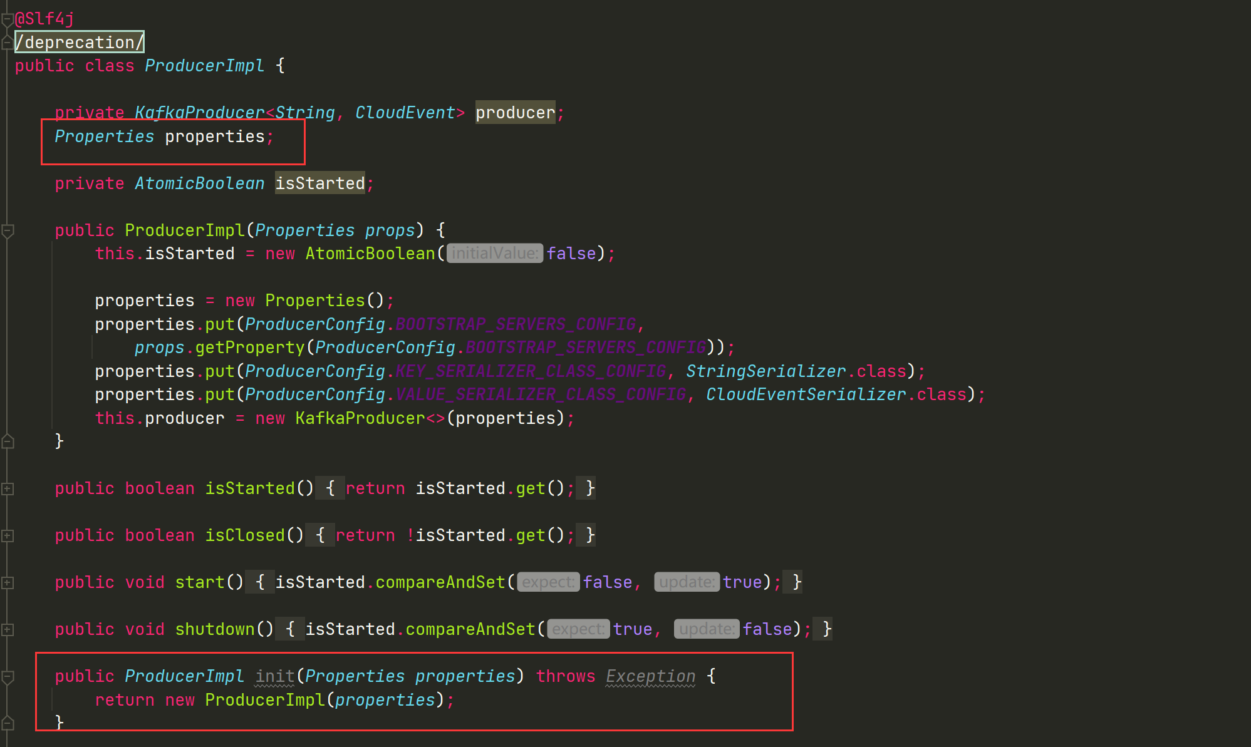The height and width of the screenshot is (747, 1251).
Task: Click fold-end marker at init closing brace
Action: coord(8,723)
